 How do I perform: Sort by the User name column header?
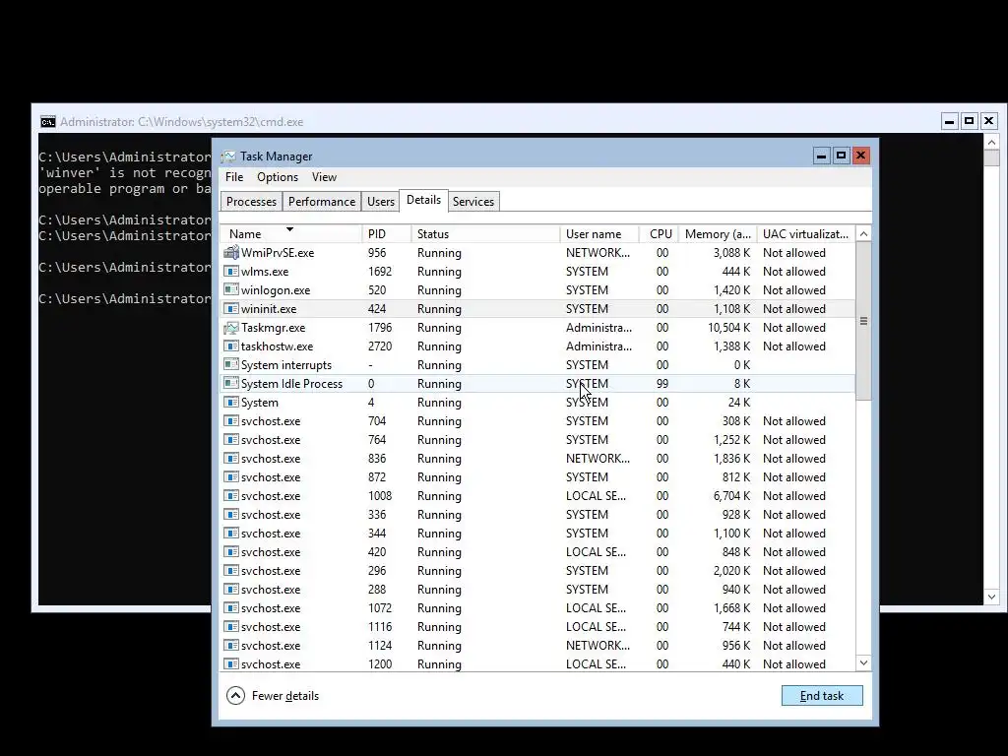(x=599, y=234)
